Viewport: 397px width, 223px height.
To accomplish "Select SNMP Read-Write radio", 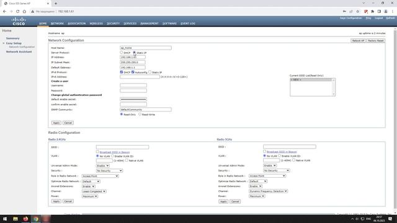I will click(x=140, y=114).
